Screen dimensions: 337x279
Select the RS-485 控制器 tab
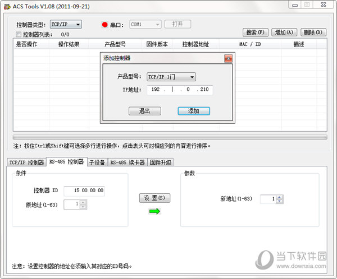67,161
